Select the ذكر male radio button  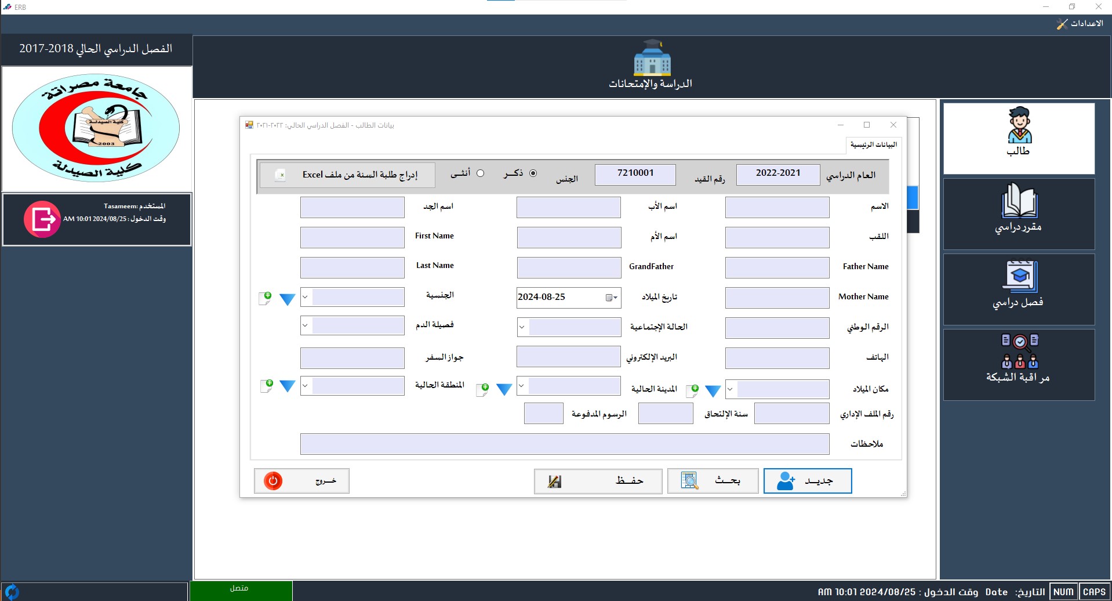[533, 173]
